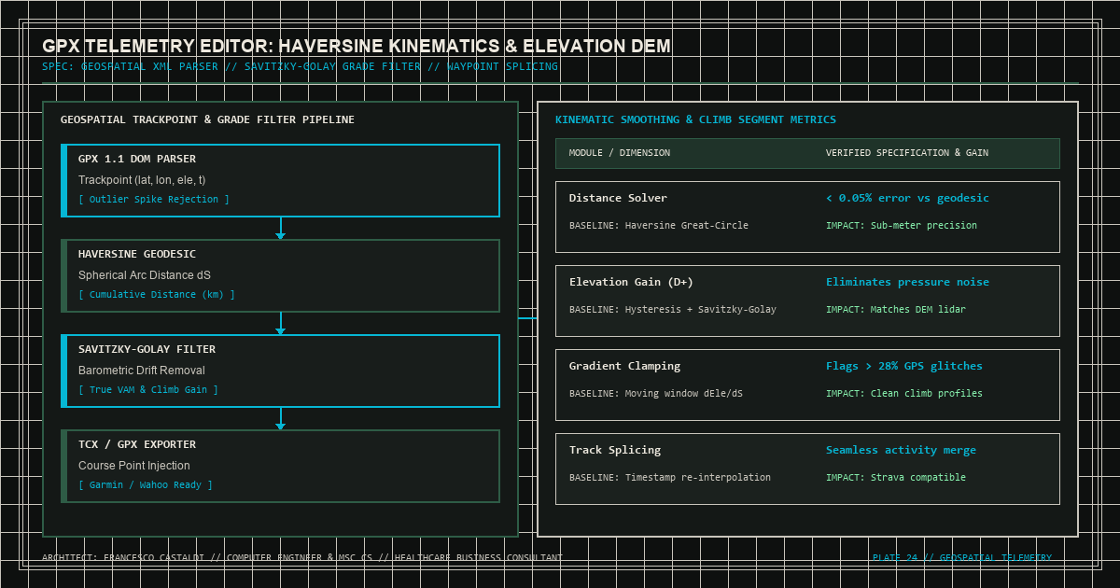1120x588 pixels.
Task: Select the HAVERSINE GEODESIC heading
Action: coord(137,255)
